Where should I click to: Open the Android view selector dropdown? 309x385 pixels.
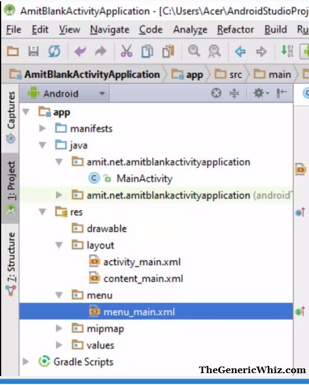tap(66, 94)
